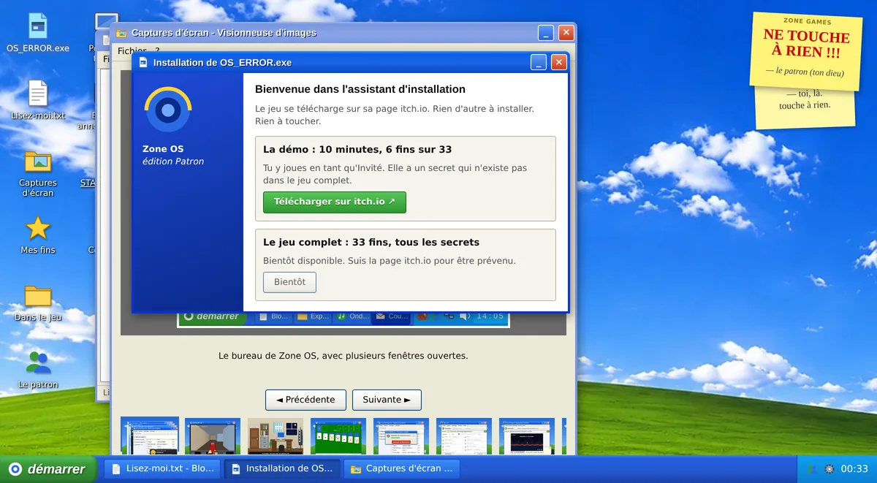Switch to Captures d'écran taskbar item
The width and height of the screenshot is (877, 483).
(x=402, y=469)
